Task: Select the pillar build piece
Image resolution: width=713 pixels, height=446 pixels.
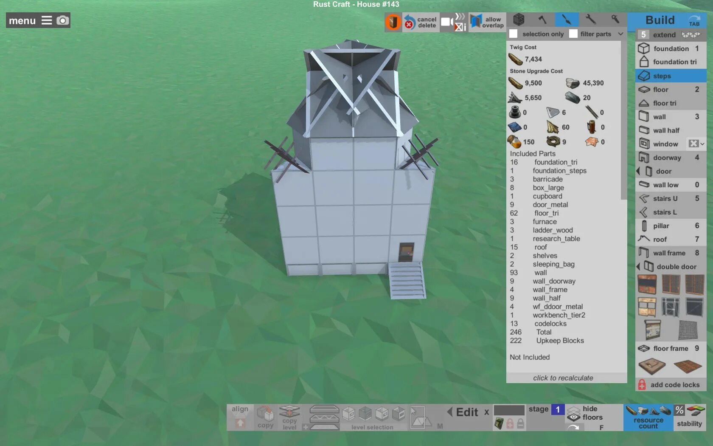Action: [x=671, y=226]
